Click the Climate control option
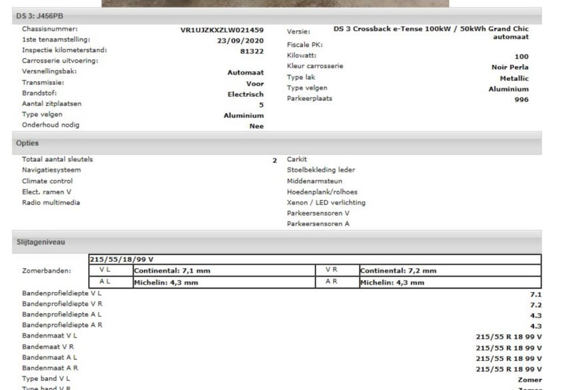The width and height of the screenshot is (570, 390). tap(47, 181)
